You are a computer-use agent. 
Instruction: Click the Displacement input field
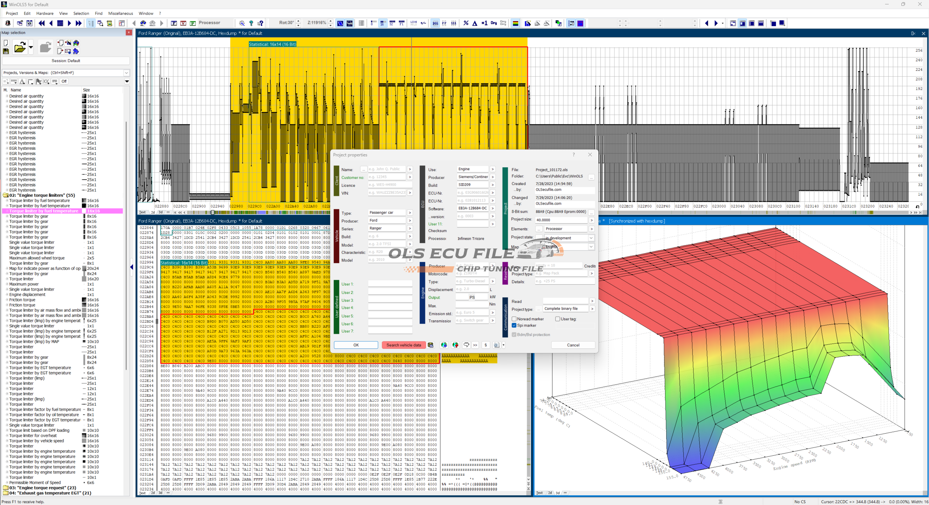[x=472, y=289]
